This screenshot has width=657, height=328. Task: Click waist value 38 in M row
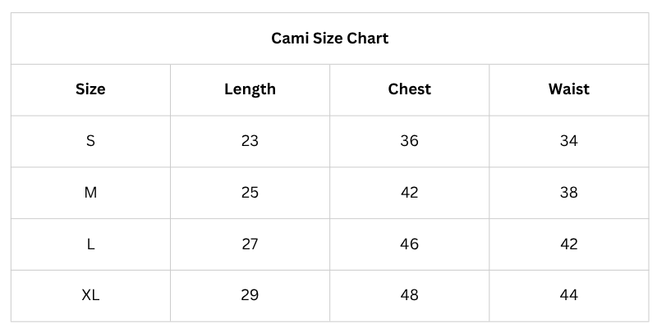568,192
